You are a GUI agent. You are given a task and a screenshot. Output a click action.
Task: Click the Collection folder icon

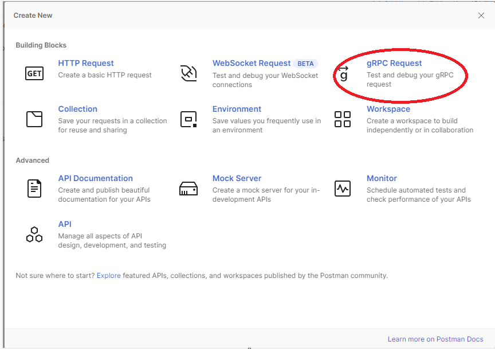34,119
